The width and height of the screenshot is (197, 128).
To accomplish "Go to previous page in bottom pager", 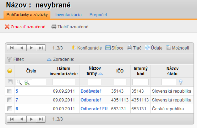I will coord(22,119).
